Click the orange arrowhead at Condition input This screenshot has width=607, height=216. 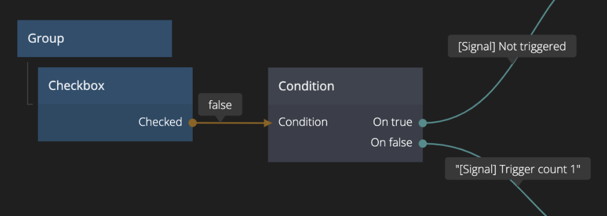[268, 123]
